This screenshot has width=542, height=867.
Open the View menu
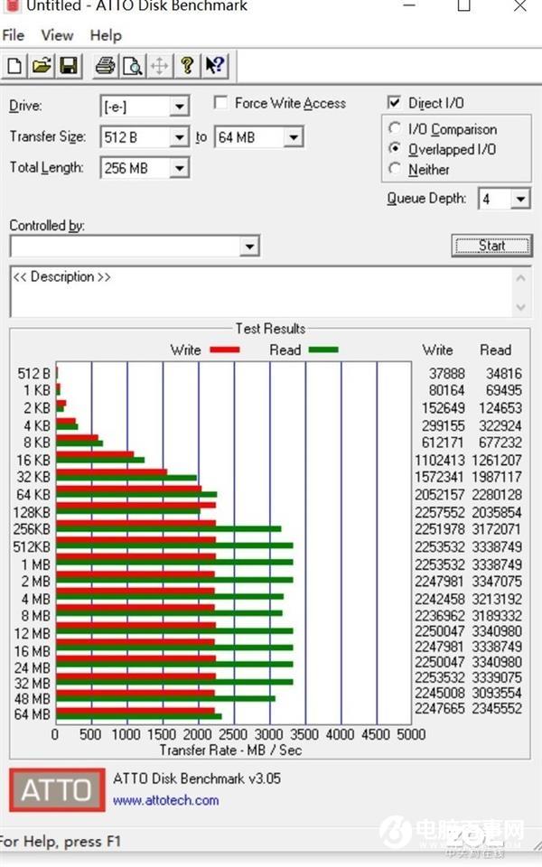[57, 35]
